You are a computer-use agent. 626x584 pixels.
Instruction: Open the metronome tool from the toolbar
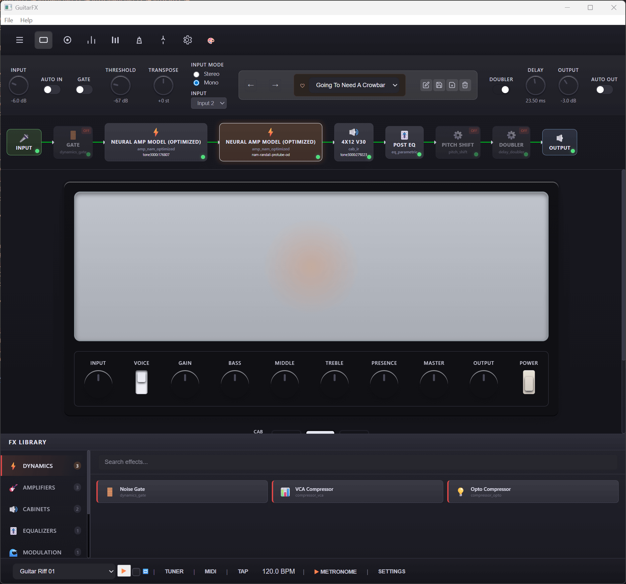[139, 40]
